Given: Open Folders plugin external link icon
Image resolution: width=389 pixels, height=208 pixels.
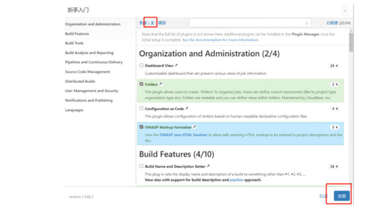Looking at the screenshot, I should (x=161, y=84).
